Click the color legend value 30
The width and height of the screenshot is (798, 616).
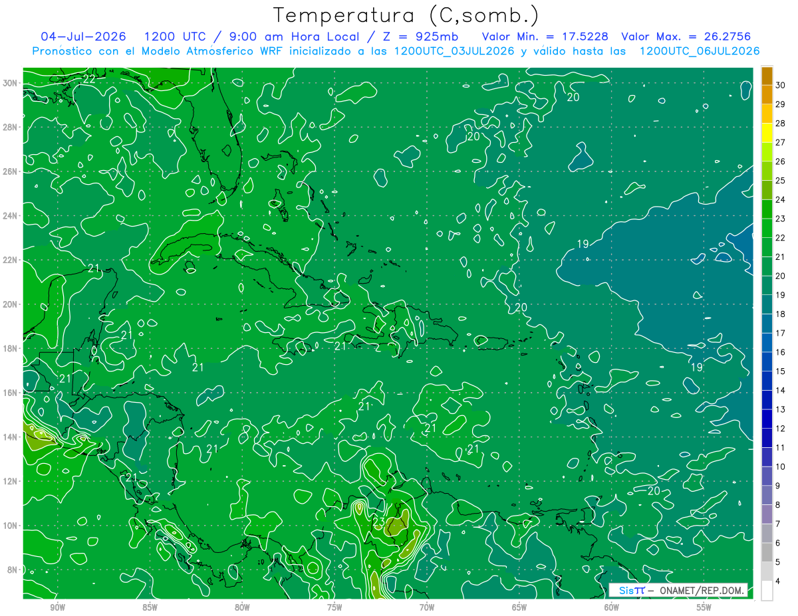[x=781, y=85]
